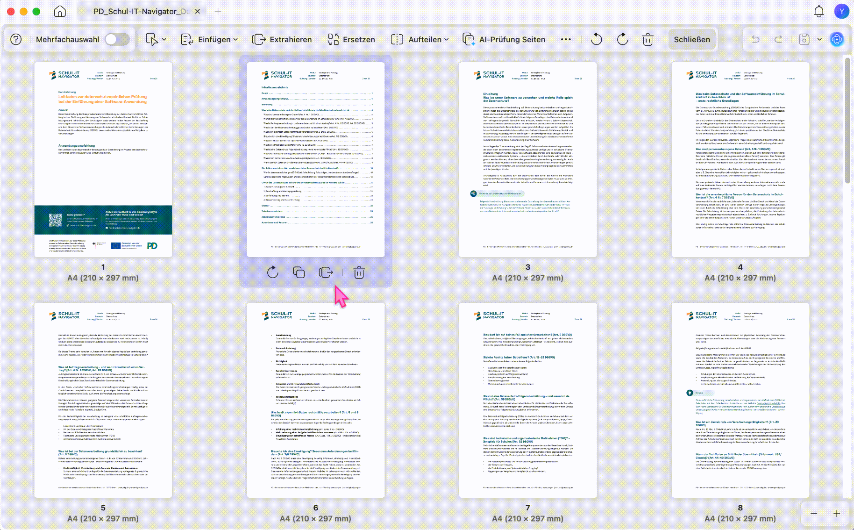Rotate pages counterclockwise in toolbar
This screenshot has width=854, height=530.
tap(597, 39)
